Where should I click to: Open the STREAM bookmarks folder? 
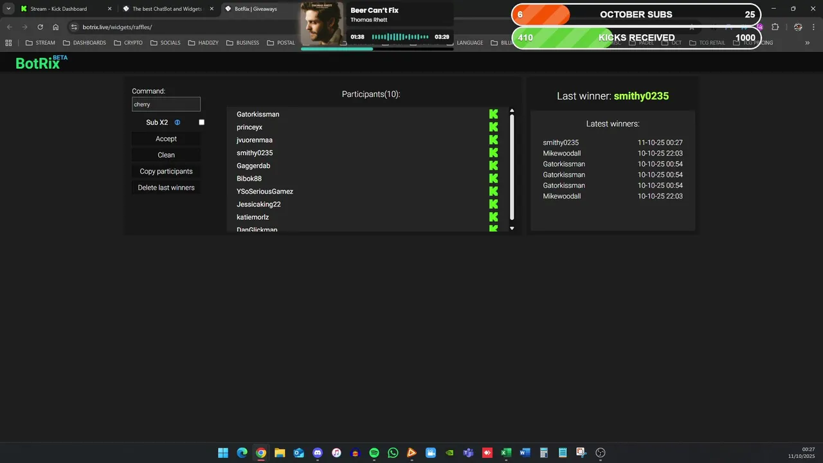41,43
